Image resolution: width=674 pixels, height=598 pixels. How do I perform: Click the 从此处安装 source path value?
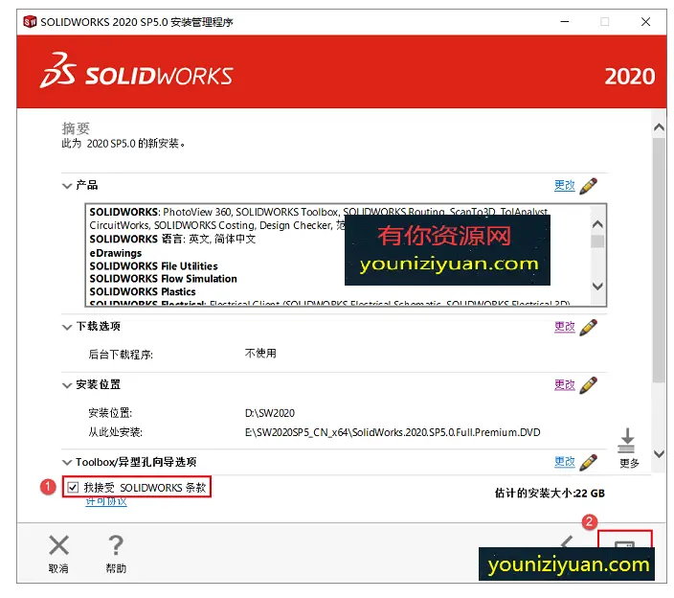[x=393, y=432]
